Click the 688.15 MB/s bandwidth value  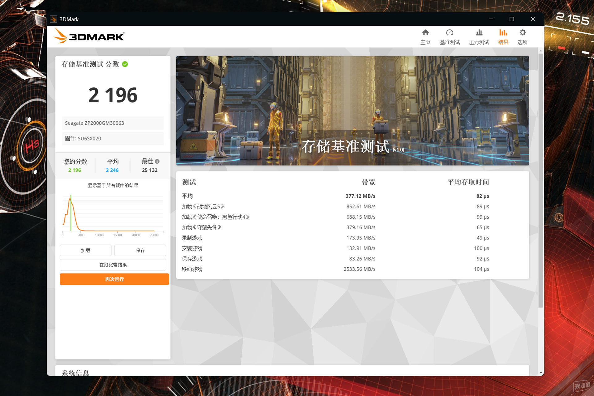tap(361, 217)
